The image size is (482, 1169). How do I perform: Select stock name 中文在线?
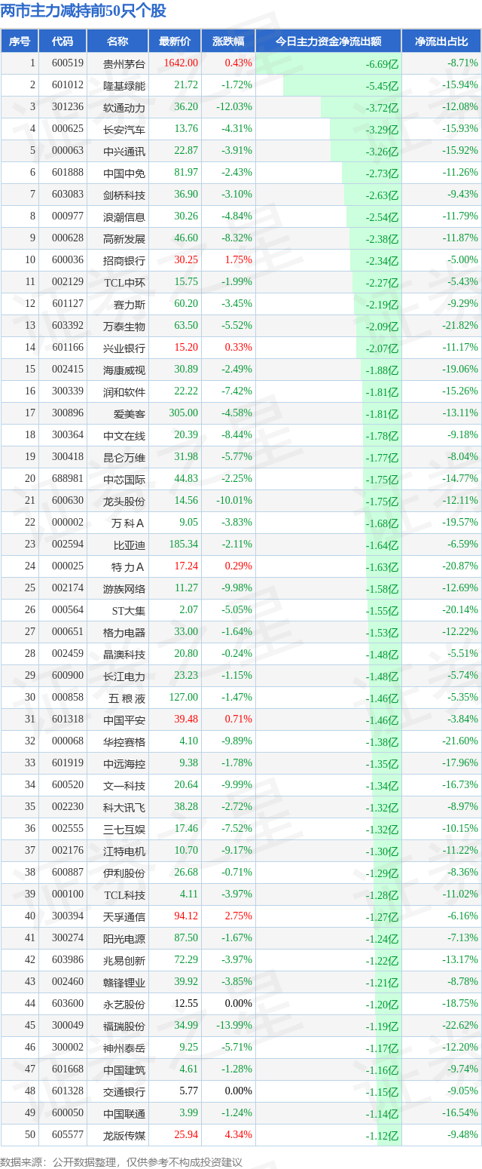pyautogui.click(x=124, y=435)
